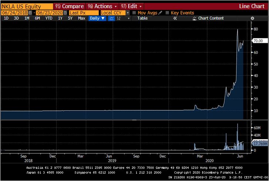This screenshot has width=269, height=181.
Task: Collapse panel using double left arrows
Action: click(x=175, y=18)
